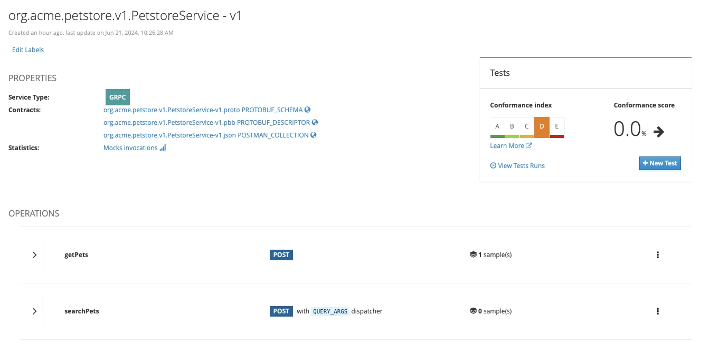The height and width of the screenshot is (354, 709).
Task: Click globe icon next to POSTMAN_COLLECTION contract
Action: point(314,135)
